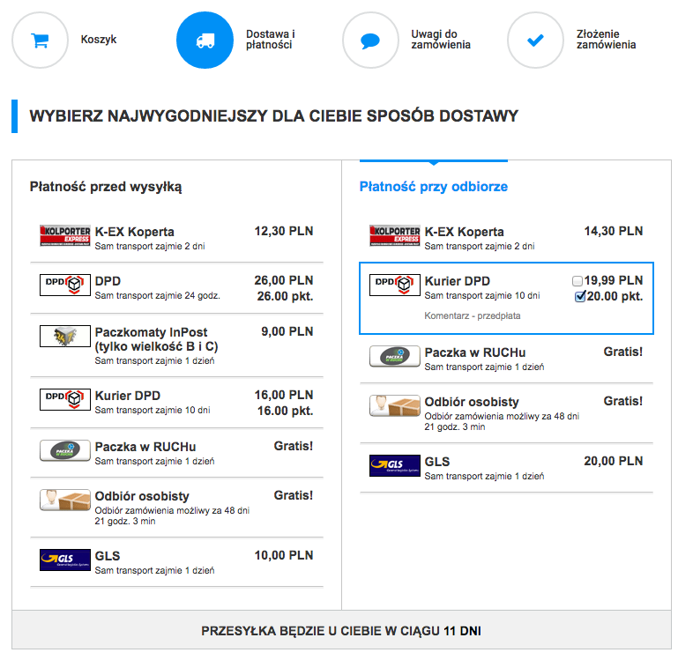Click the shopping cart Koszyk icon
The height and width of the screenshot is (660, 678).
pyautogui.click(x=40, y=41)
